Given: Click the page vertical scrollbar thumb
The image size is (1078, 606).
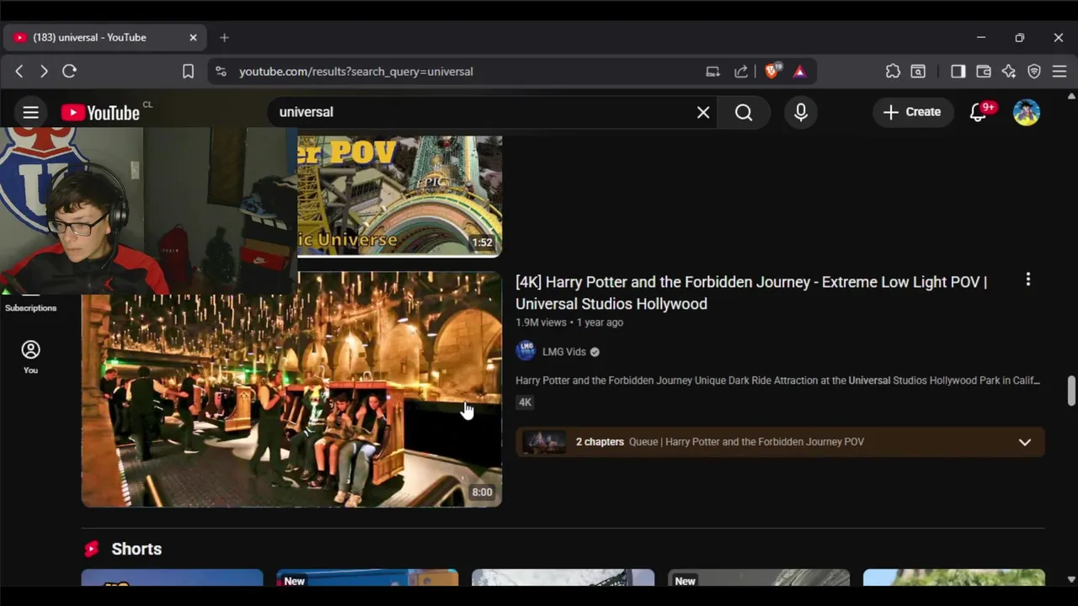Looking at the screenshot, I should 1071,391.
